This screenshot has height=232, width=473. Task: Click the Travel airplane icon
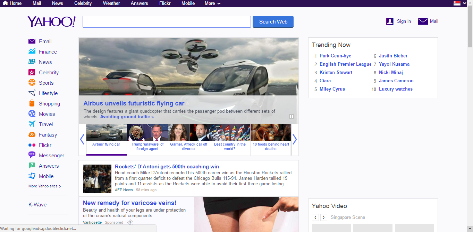point(32,124)
